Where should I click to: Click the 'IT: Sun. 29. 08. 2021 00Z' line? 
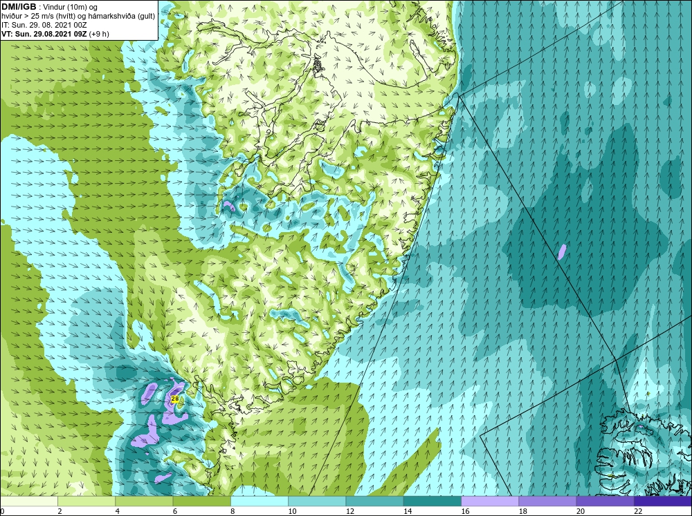43,25
